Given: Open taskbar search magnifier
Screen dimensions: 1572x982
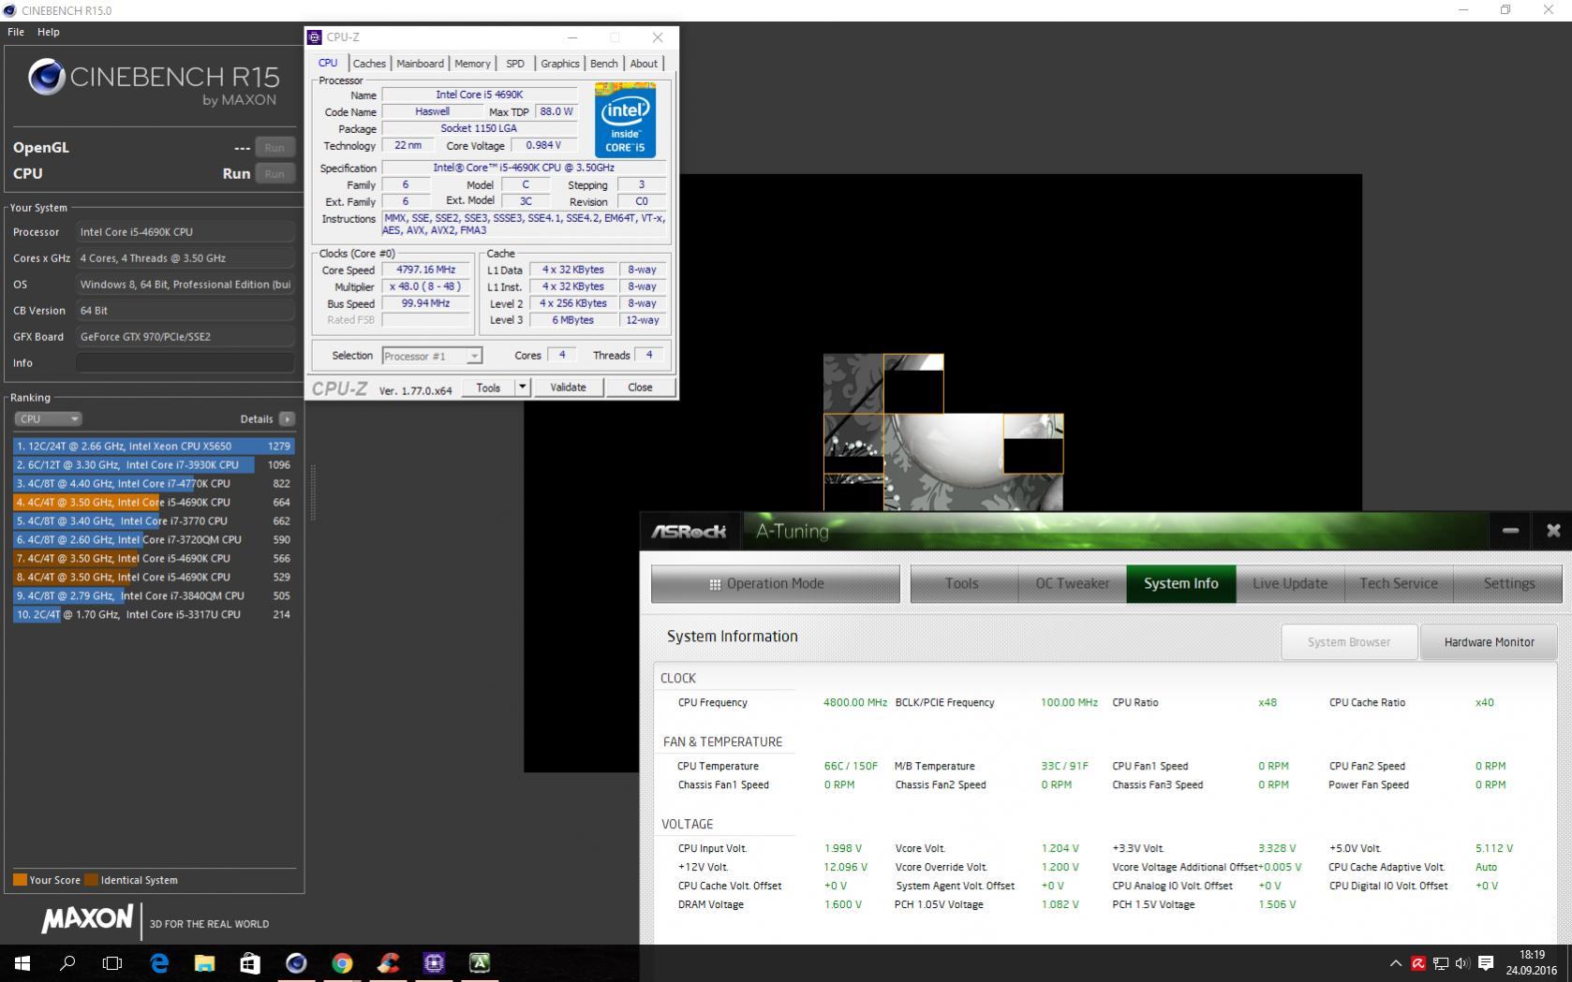Looking at the screenshot, I should click(67, 962).
